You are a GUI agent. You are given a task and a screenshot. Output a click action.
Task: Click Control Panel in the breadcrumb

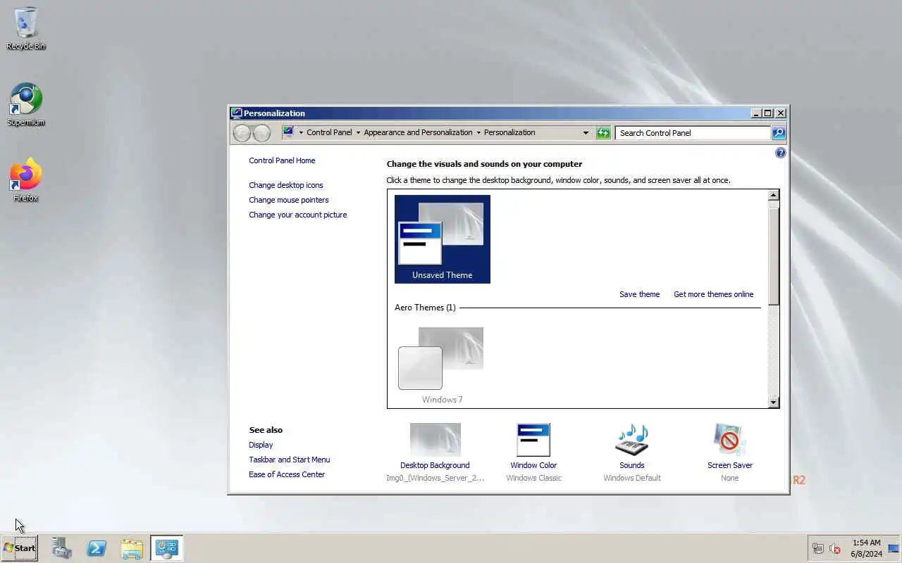click(x=329, y=132)
